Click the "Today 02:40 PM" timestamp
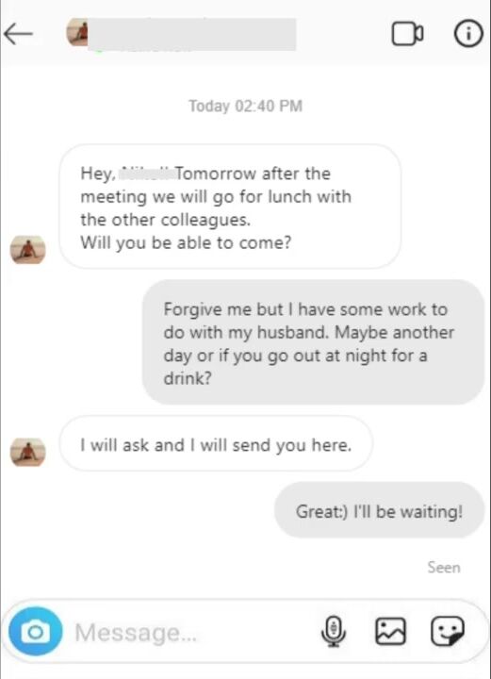The height and width of the screenshot is (679, 491). pyautogui.click(x=245, y=106)
